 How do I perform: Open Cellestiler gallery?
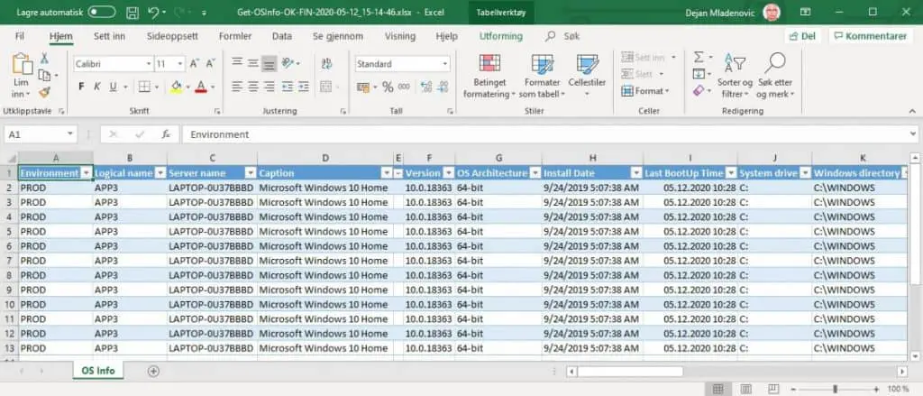click(x=587, y=76)
